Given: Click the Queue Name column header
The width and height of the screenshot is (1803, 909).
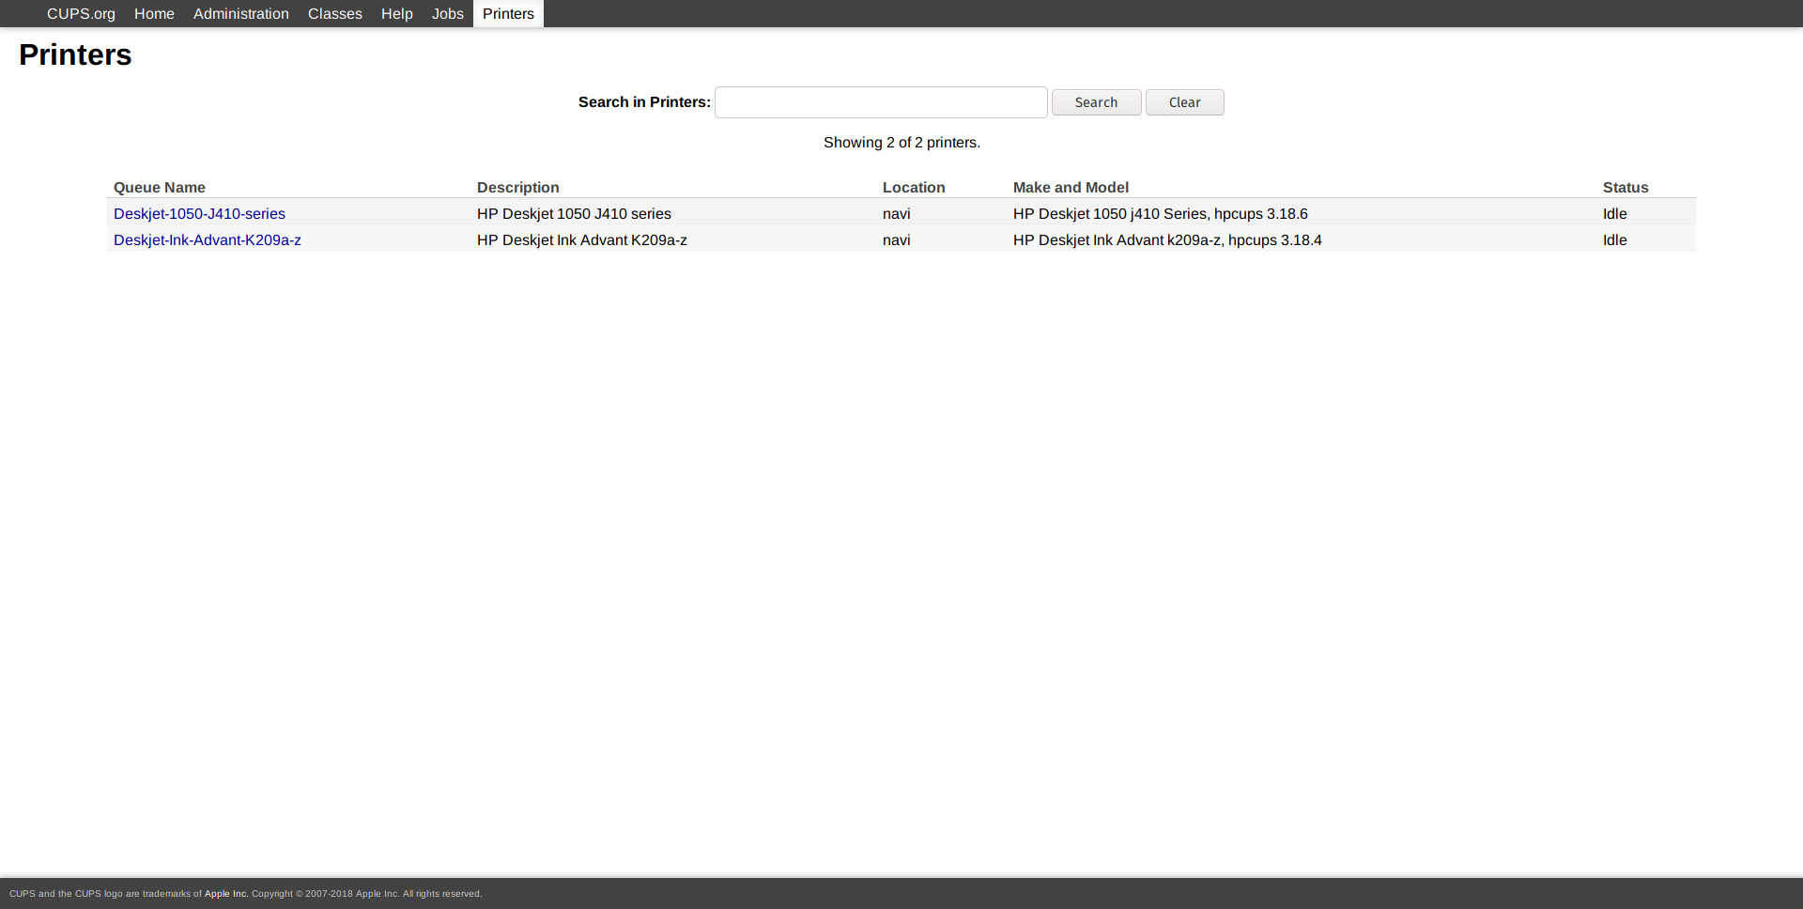Looking at the screenshot, I should (x=159, y=188).
